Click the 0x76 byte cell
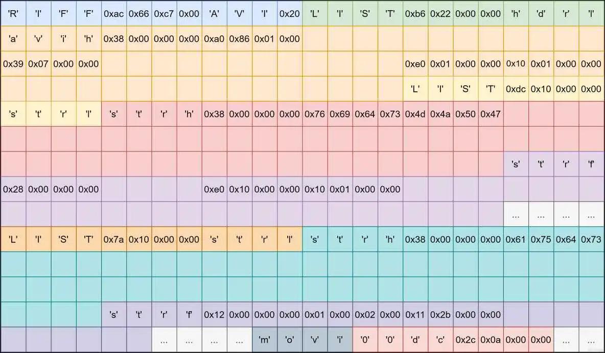This screenshot has width=605, height=353. 315,114
